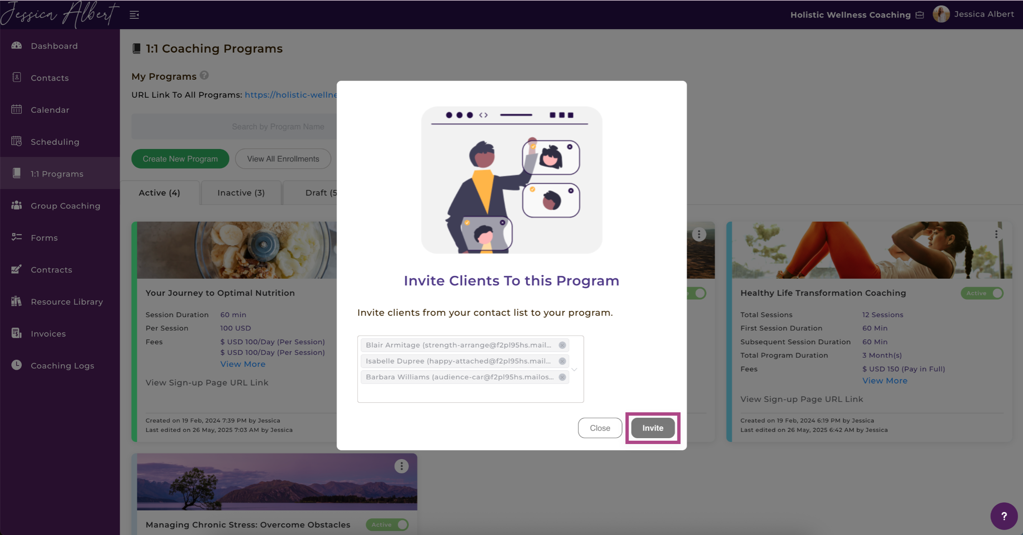Screen dimensions: 1023x535
Task: Switch to the Inactive (3) tab
Action: coord(241,193)
